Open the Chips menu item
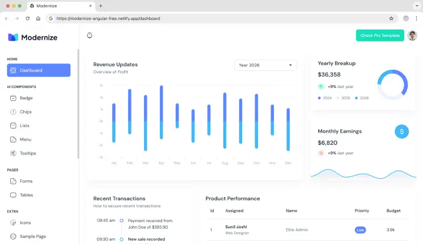 pos(39,112)
